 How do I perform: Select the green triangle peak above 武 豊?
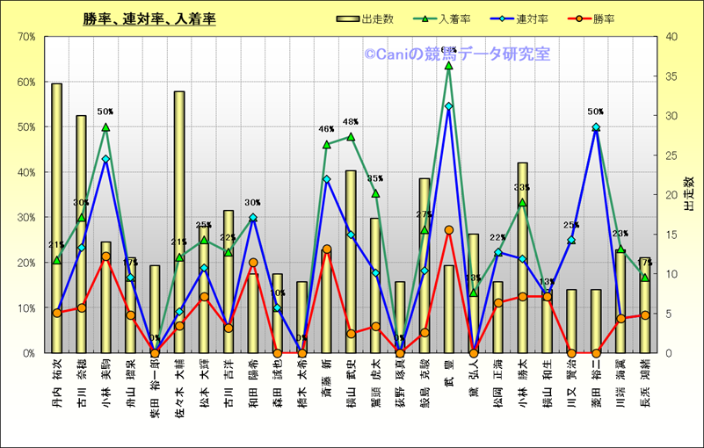pyautogui.click(x=449, y=65)
